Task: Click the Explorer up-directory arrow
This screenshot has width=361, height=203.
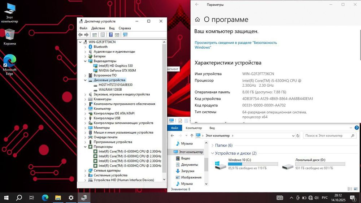Action: 192,136
